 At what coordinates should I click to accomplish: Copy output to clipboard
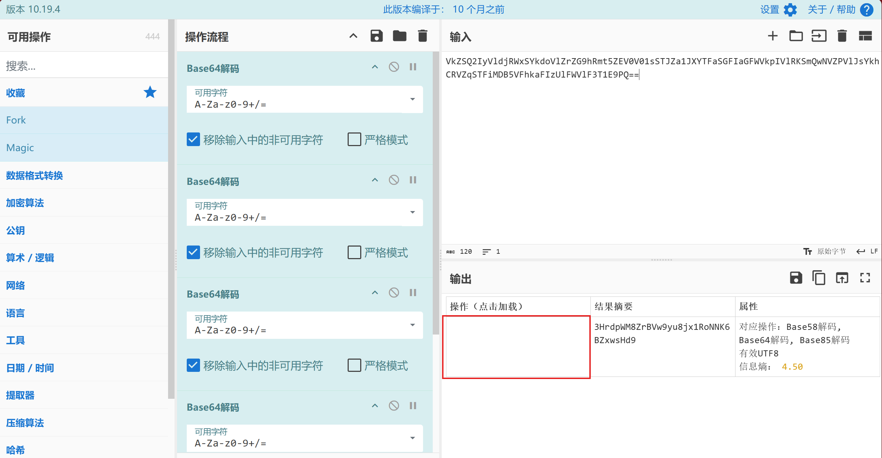819,278
